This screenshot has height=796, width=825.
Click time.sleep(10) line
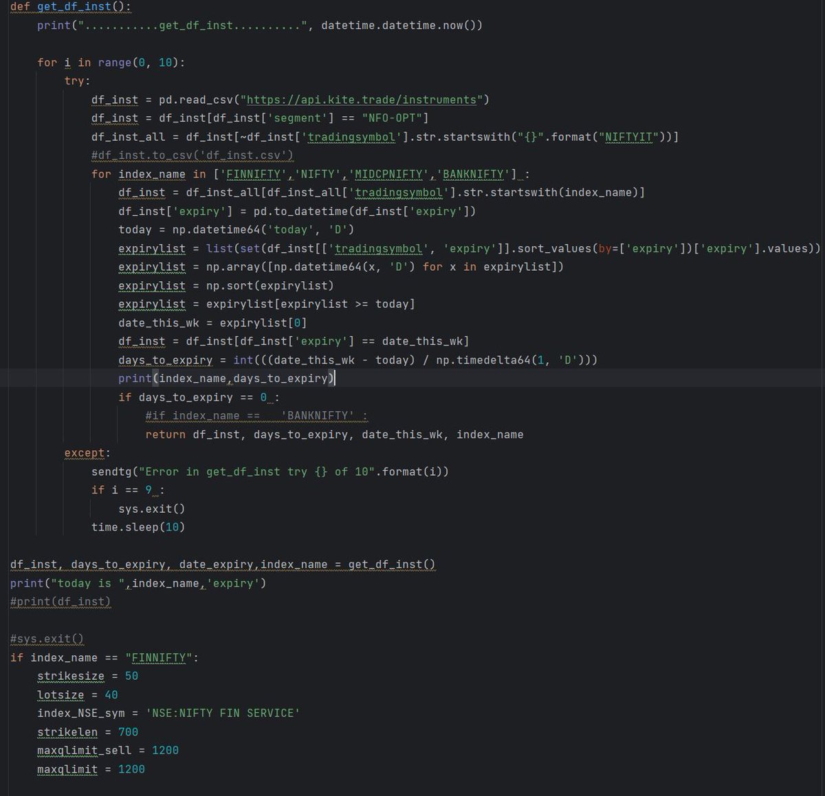[138, 527]
